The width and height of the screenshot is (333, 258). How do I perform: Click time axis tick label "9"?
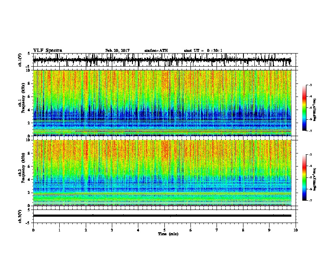pyautogui.click(x=269, y=230)
